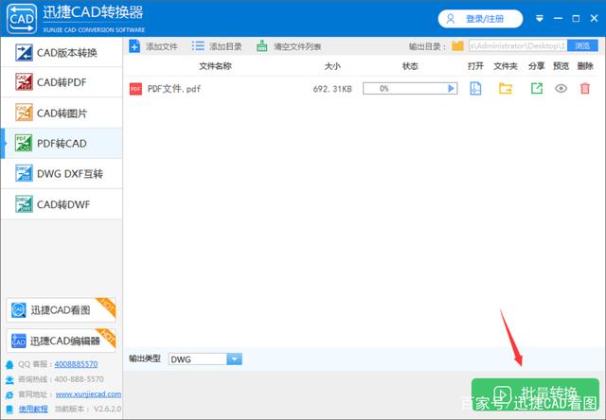Click the QQ penguin icon in sidebar
This screenshot has height=420, width=606.
9,364
